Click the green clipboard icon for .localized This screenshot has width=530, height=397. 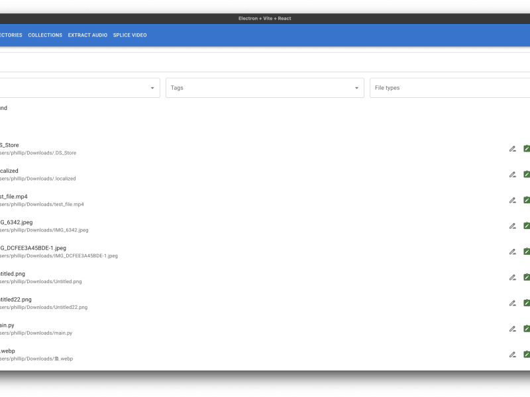tap(527, 174)
